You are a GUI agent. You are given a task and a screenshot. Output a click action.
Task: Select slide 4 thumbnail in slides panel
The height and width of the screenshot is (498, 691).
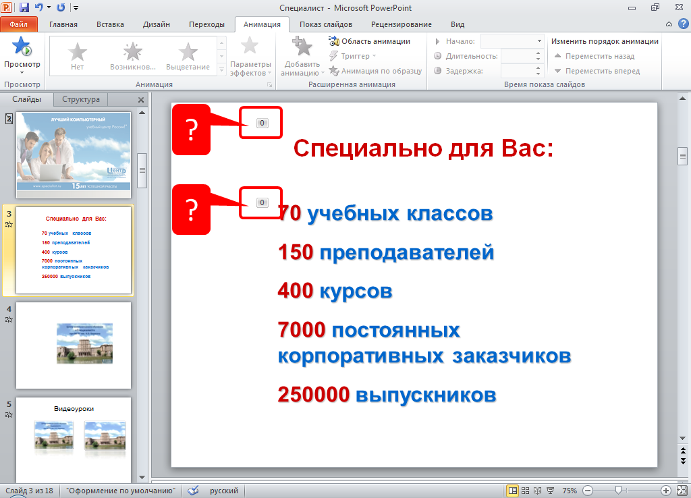pyautogui.click(x=73, y=345)
